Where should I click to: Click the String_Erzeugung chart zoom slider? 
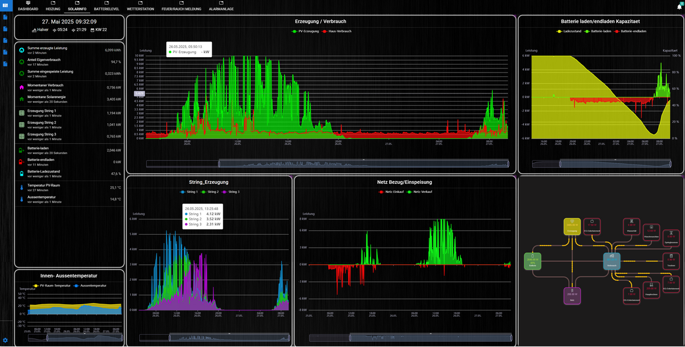coord(216,337)
